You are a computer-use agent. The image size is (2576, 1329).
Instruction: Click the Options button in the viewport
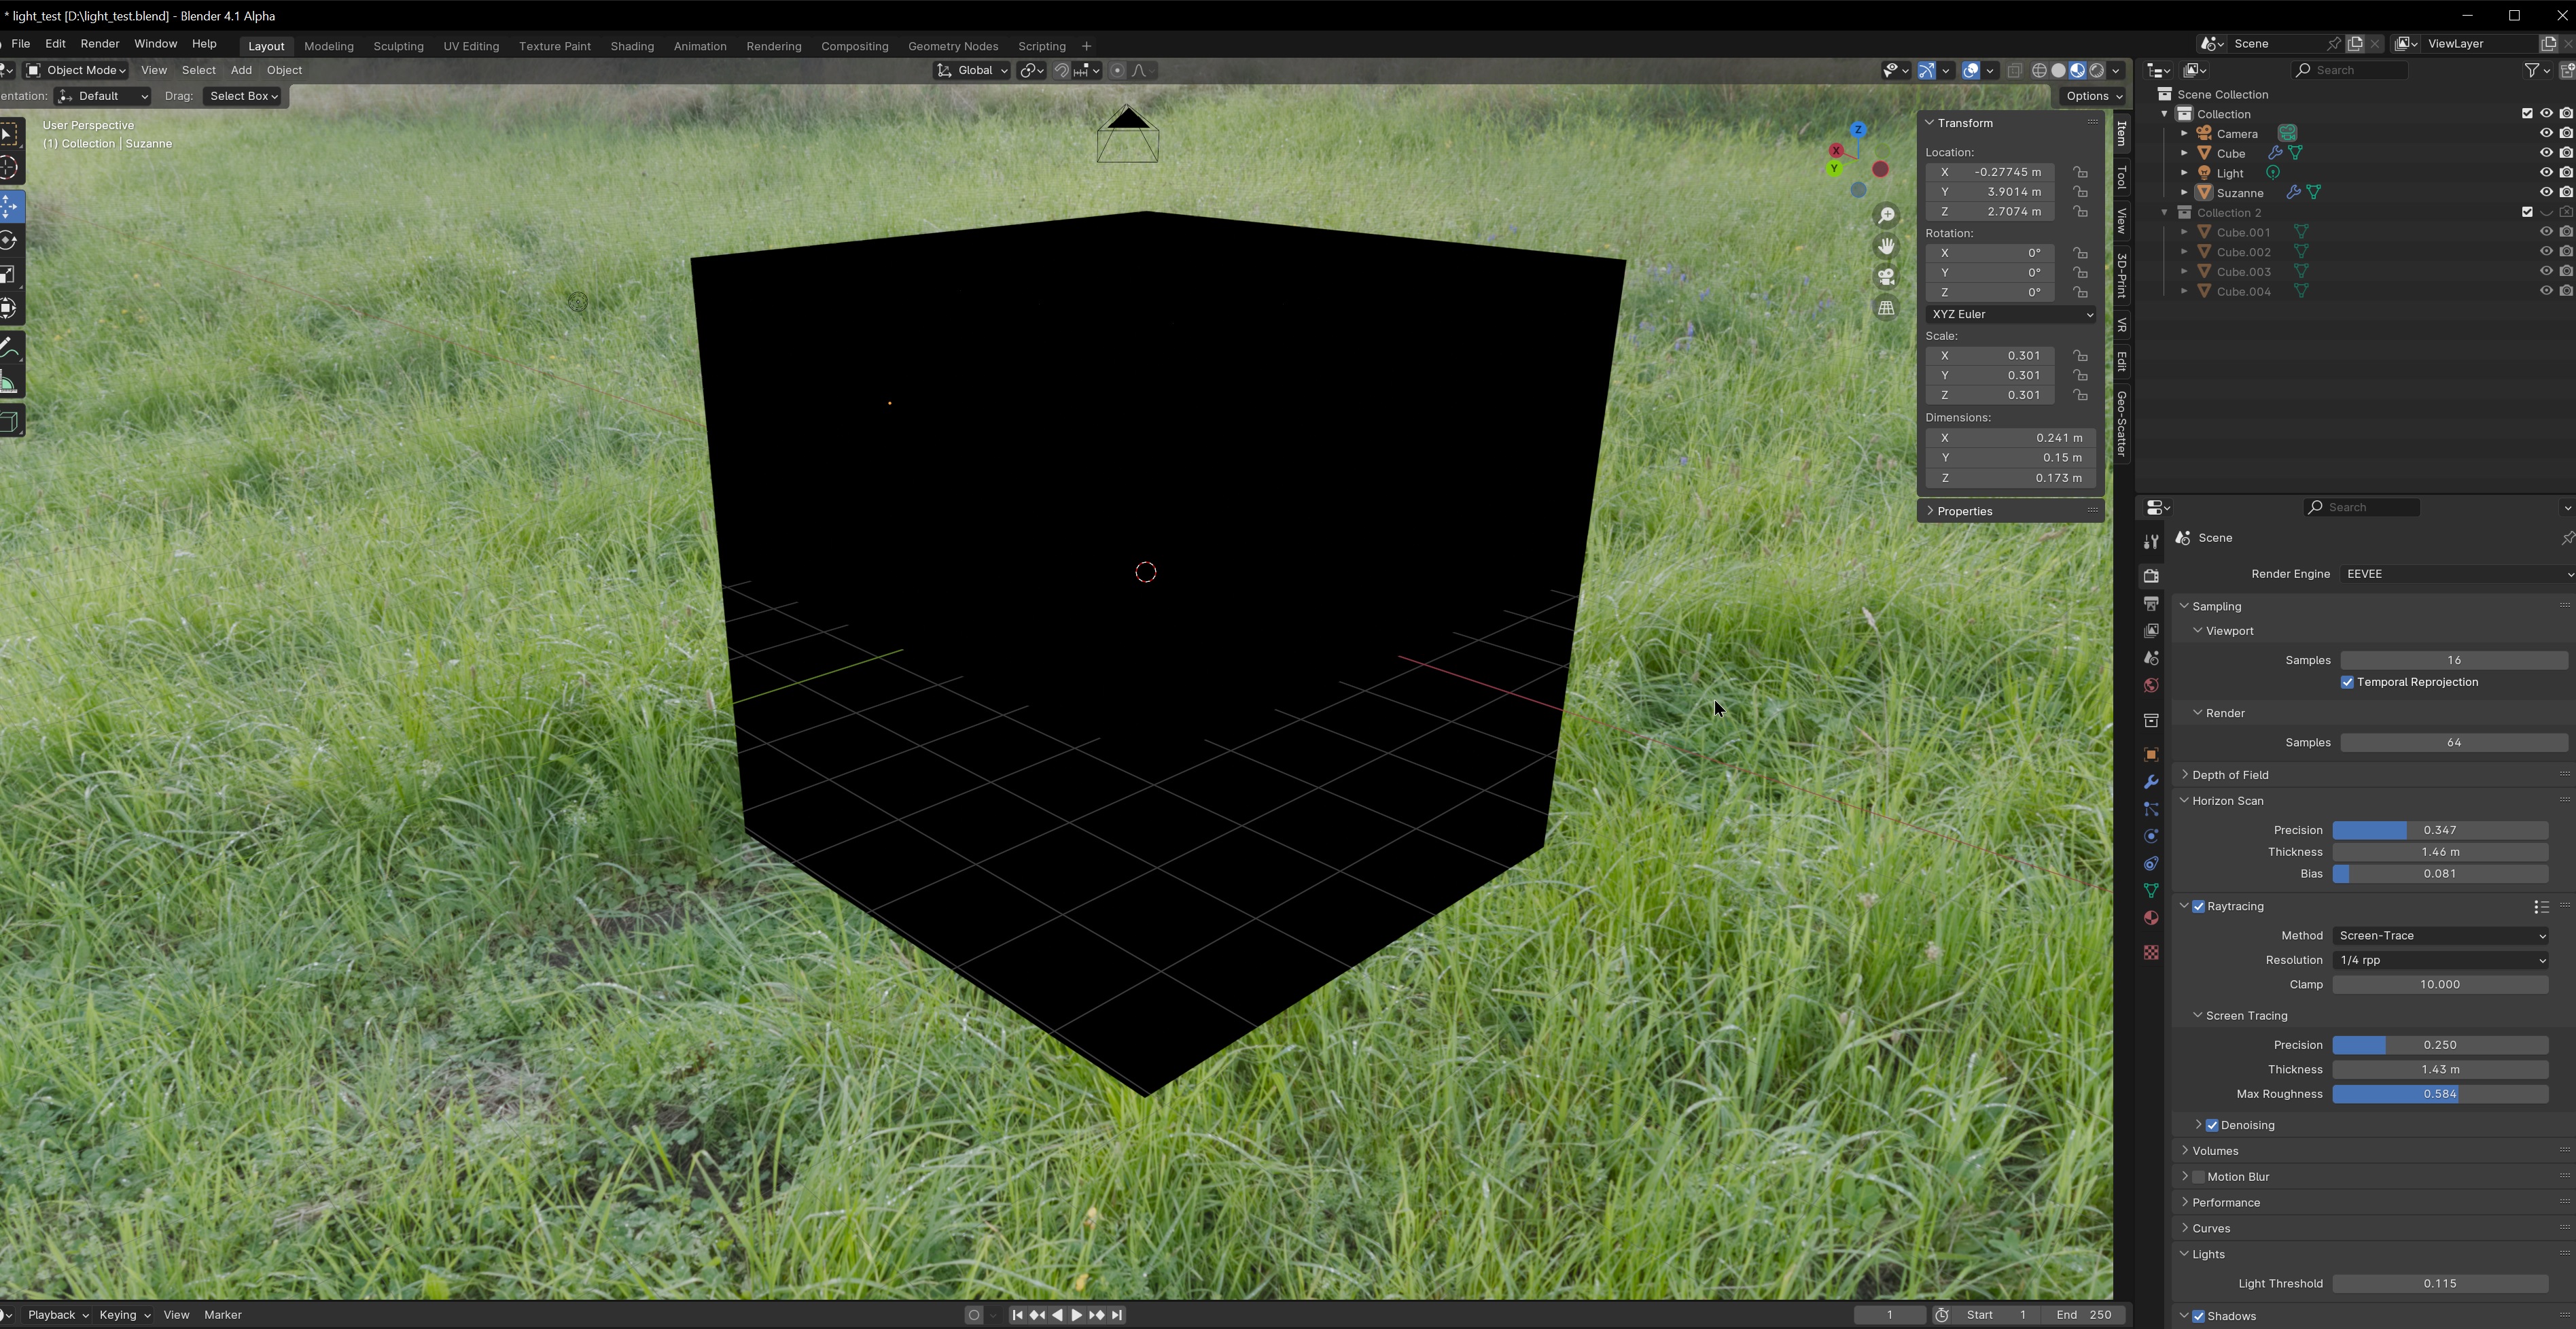2089,95
